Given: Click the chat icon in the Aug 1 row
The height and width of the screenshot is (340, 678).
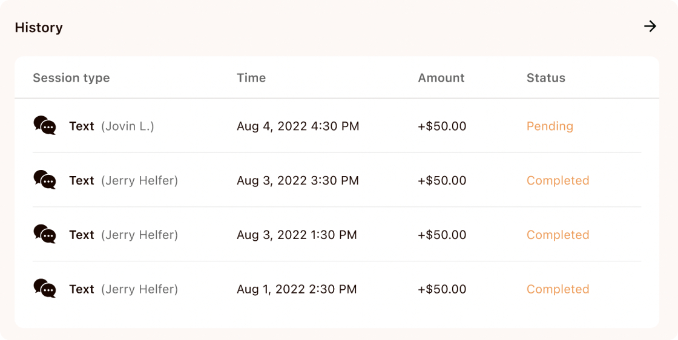Looking at the screenshot, I should click(x=45, y=289).
